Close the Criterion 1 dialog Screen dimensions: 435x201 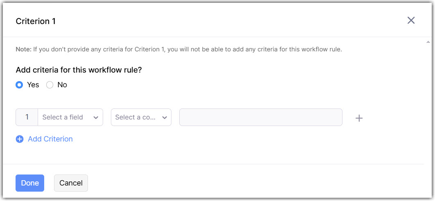tap(411, 20)
